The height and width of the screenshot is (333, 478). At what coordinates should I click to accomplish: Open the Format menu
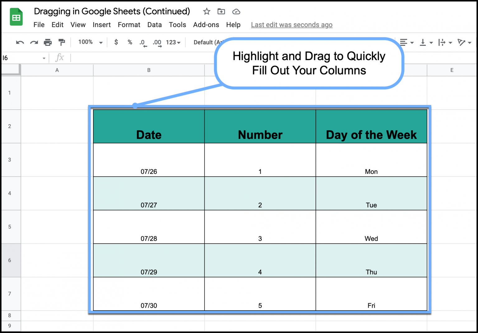coord(129,25)
